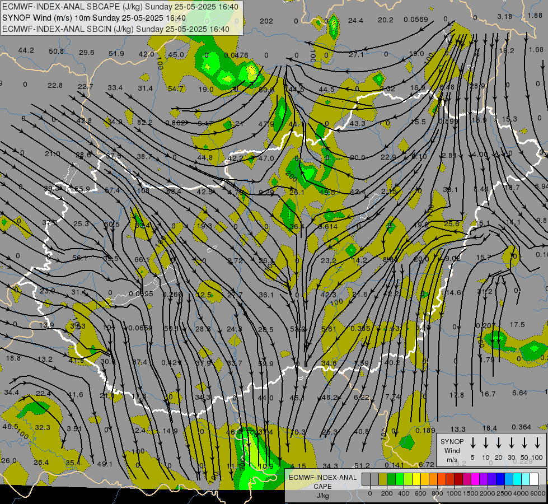This screenshot has width=548, height=504.
Task: Click the map value 44.2
Action: 26,50
